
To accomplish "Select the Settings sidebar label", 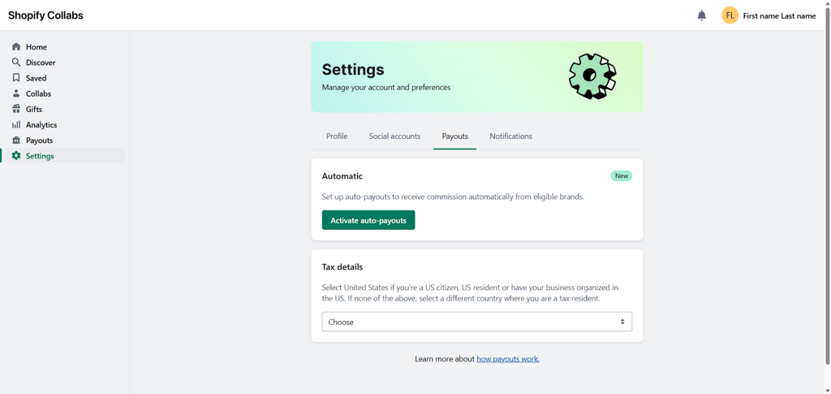I will (x=40, y=156).
